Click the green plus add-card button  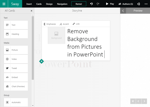[41, 61]
